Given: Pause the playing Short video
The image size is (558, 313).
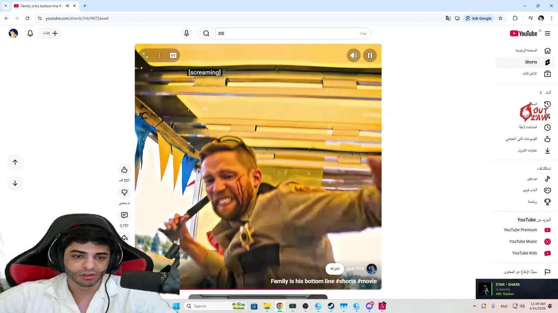Looking at the screenshot, I should pos(370,55).
